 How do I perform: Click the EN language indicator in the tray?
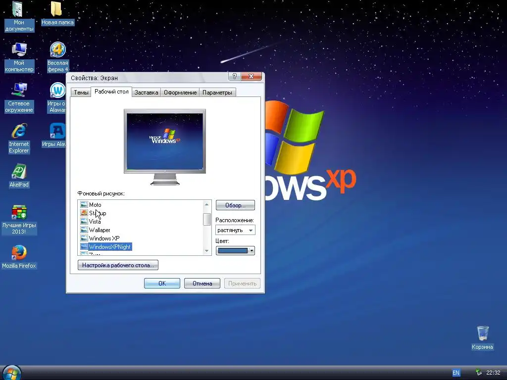[x=456, y=373]
